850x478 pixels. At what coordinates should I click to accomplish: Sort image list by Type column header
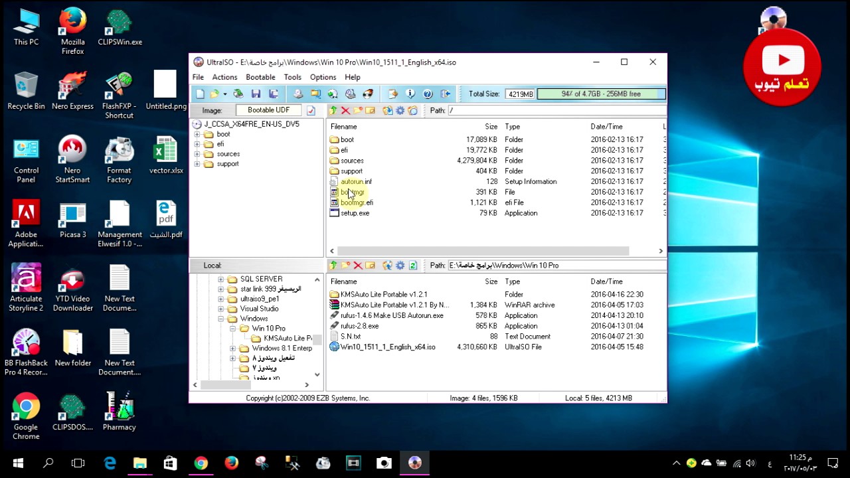click(x=512, y=127)
